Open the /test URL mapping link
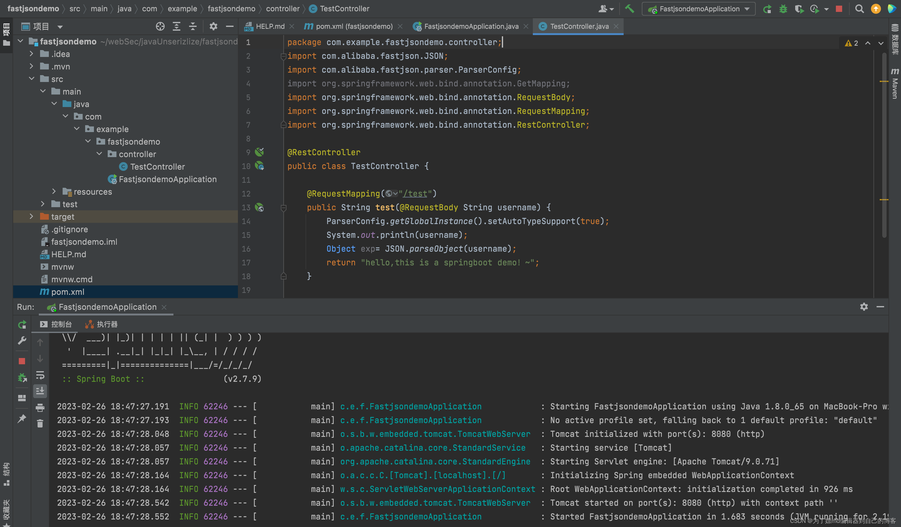The width and height of the screenshot is (901, 527). (415, 194)
